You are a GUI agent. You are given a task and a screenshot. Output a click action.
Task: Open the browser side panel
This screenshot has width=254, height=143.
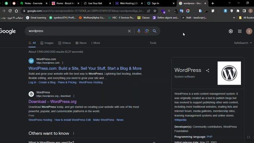244,11
